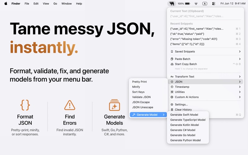
Task: Expand the JSON submenu chevron
Action: [x=240, y=82]
